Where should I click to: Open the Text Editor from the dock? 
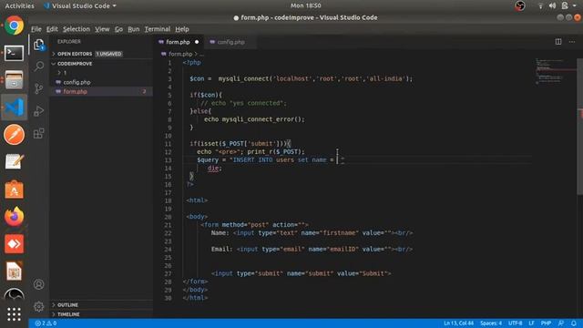[x=15, y=162]
